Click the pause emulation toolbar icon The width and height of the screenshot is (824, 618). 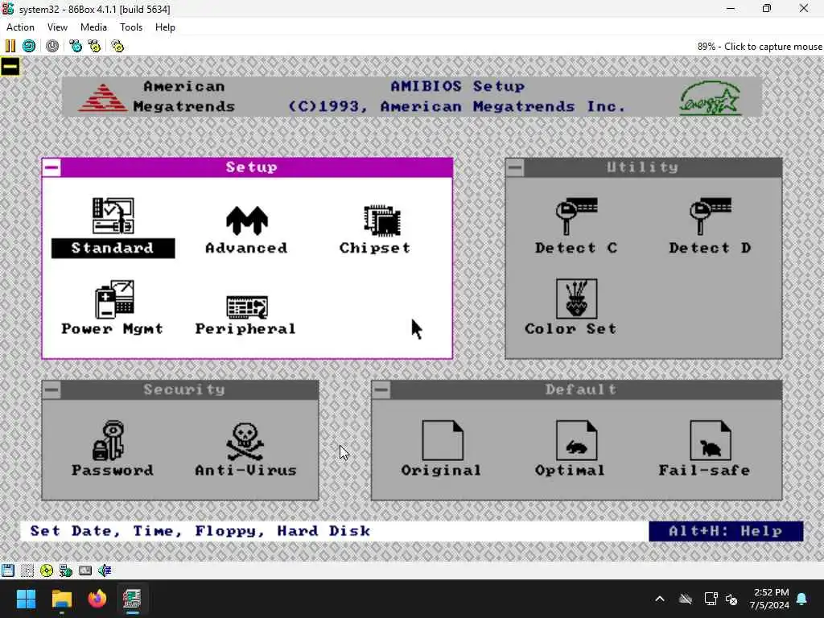10,46
